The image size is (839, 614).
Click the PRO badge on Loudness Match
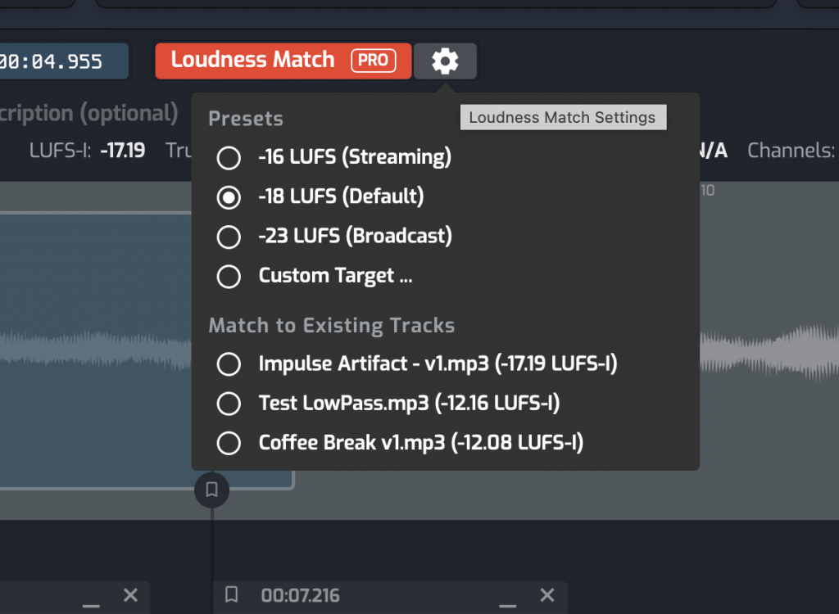tap(373, 61)
